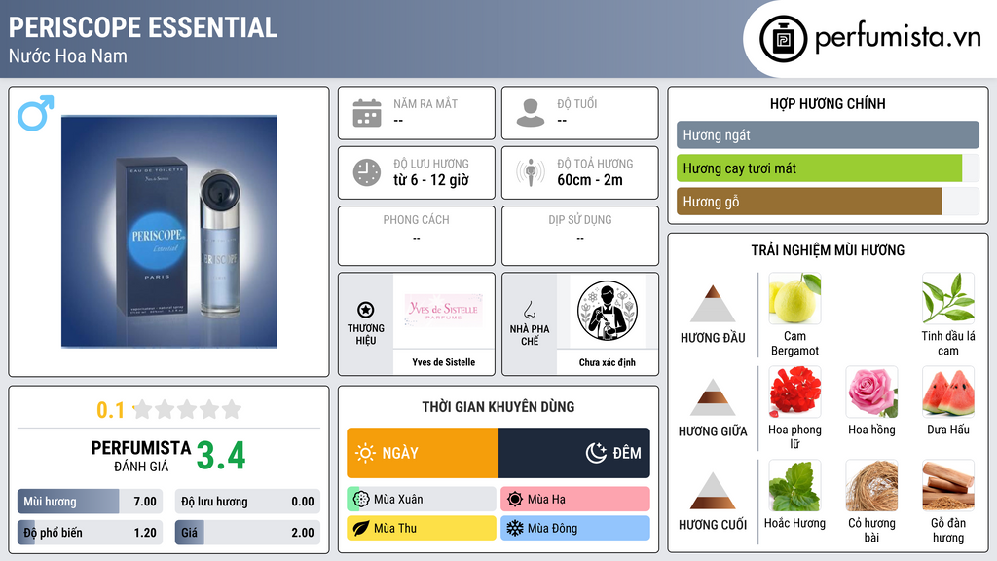The width and height of the screenshot is (997, 561).
Task: Select the Cỏ hương bài note image
Action: [x=871, y=485]
